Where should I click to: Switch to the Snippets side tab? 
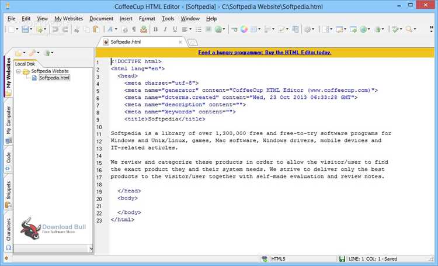8,195
